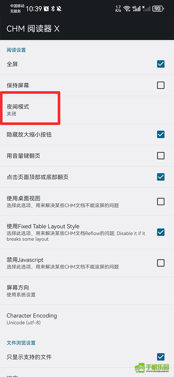Viewport: 174px width, 377px height.
Task: Open the 屏幕方向 setting options
Action: tap(87, 291)
